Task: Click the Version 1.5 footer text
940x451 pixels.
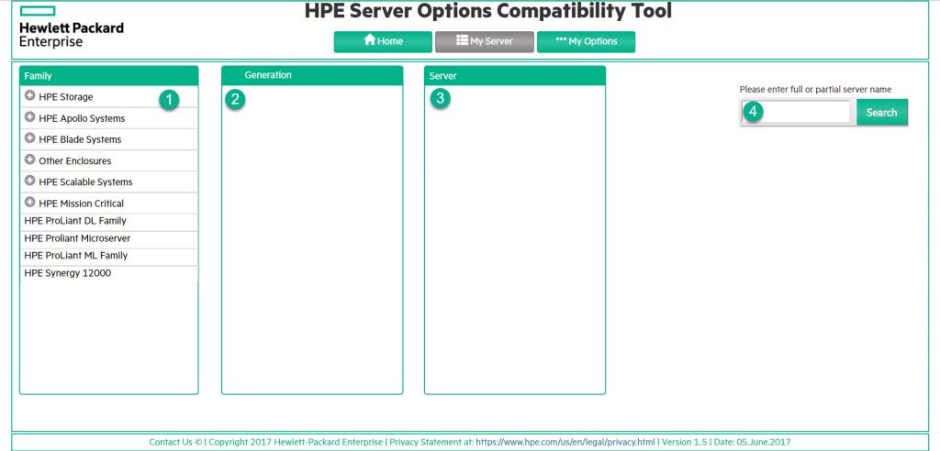Action: (x=683, y=442)
